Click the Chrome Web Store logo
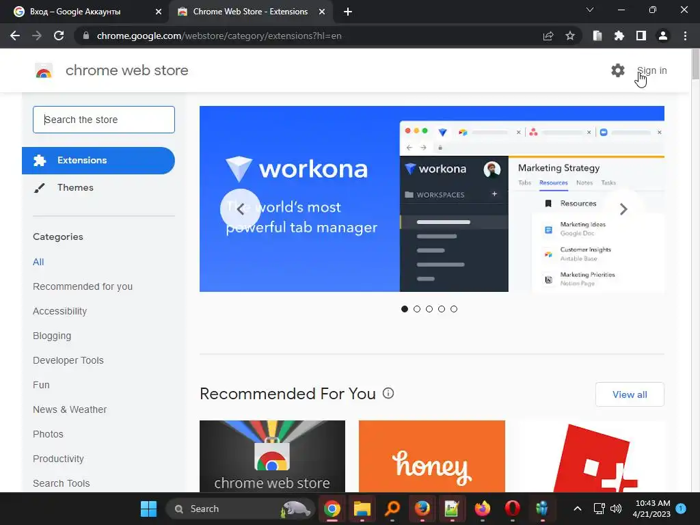 click(44, 70)
